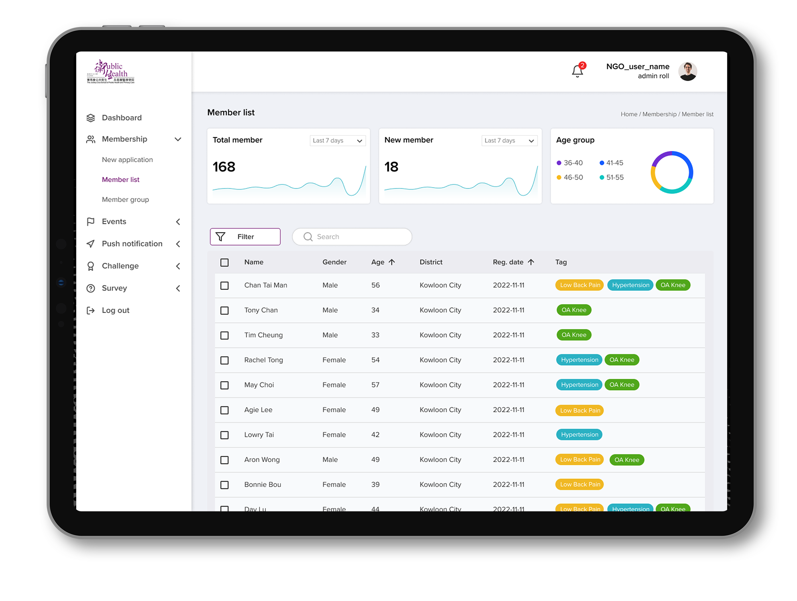Collapse the Membership menu chevron
Image resolution: width=797 pixels, height=601 pixels.
click(x=178, y=139)
